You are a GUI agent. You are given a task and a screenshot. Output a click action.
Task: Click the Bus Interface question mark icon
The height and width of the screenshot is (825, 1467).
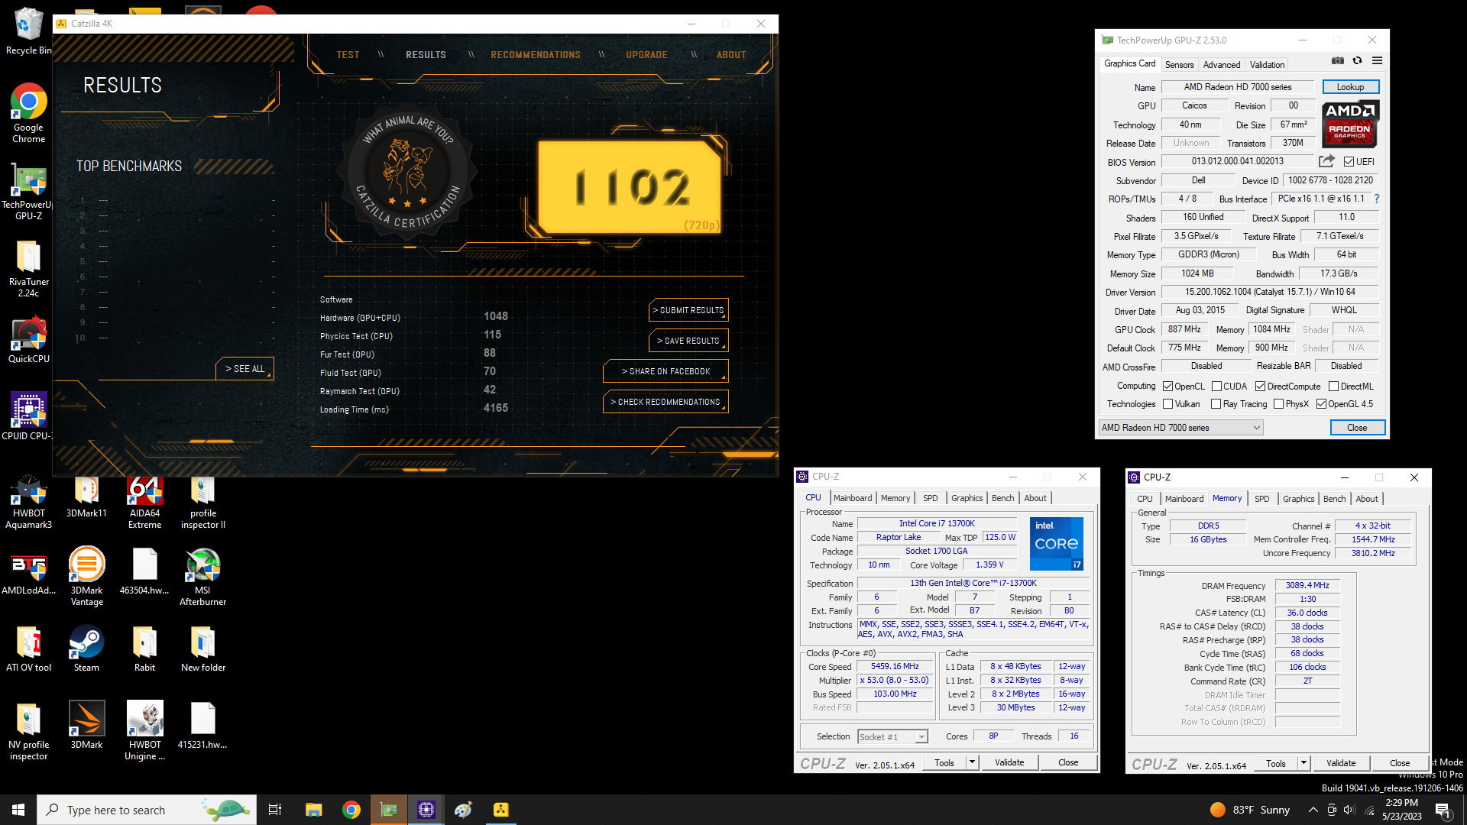pos(1377,199)
